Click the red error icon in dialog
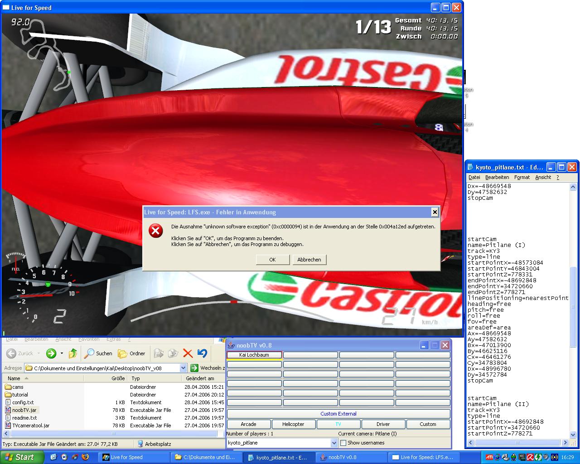Viewport: 580px width, 464px height. coord(156,231)
